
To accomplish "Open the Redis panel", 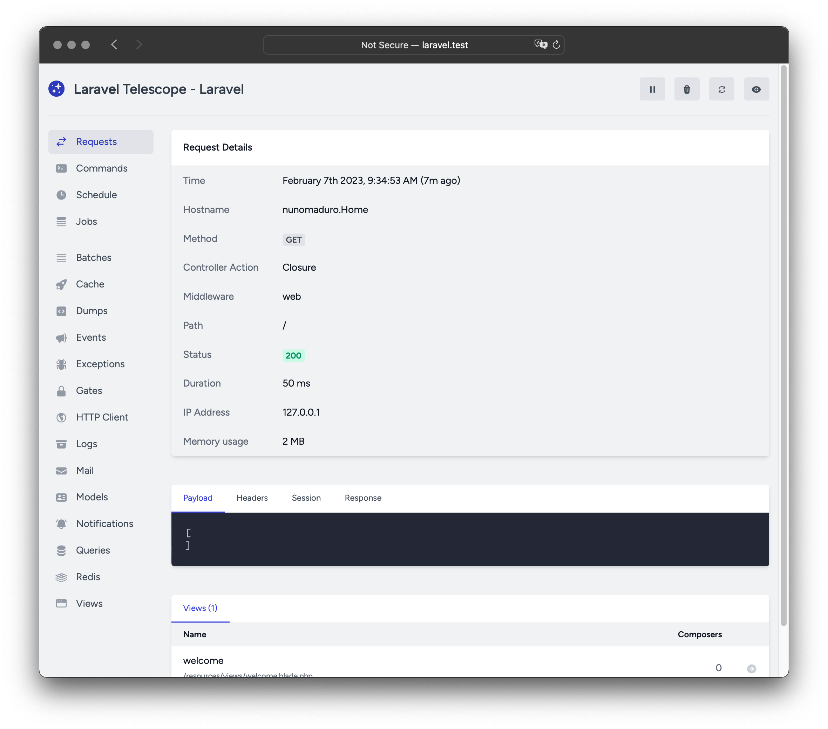I will [87, 576].
